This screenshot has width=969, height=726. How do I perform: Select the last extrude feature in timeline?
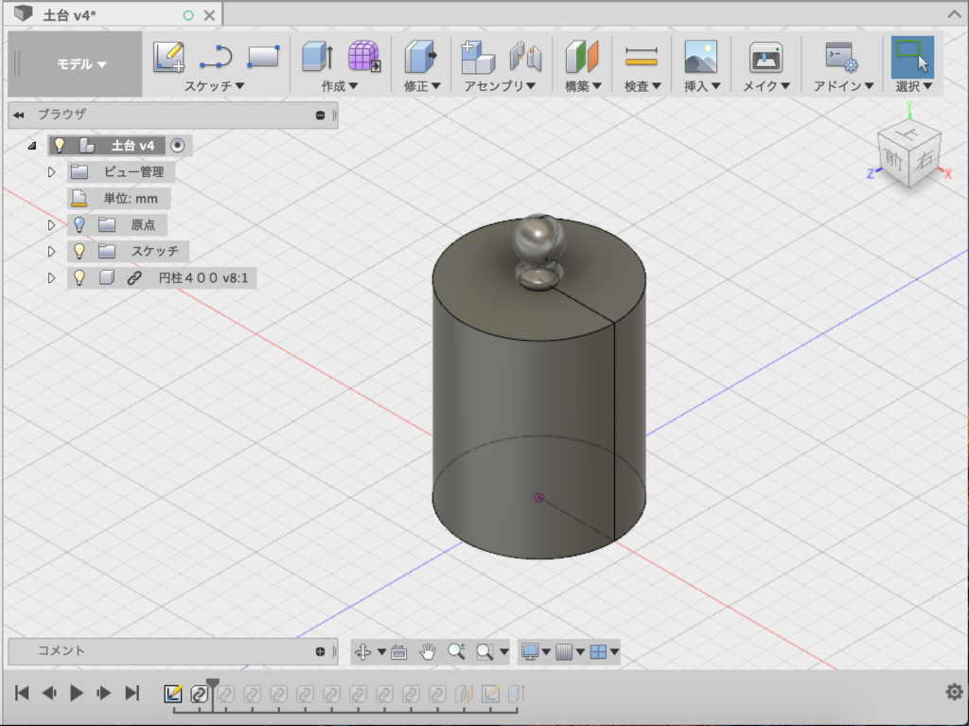[x=517, y=693]
